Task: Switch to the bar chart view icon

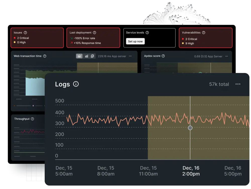Action: tap(86, 56)
